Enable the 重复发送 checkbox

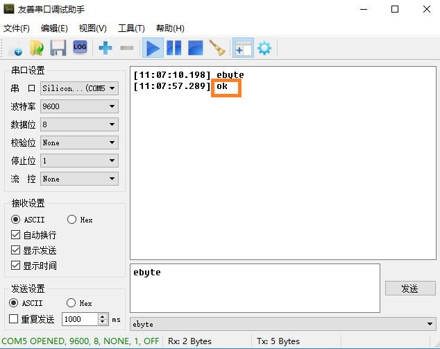13,319
